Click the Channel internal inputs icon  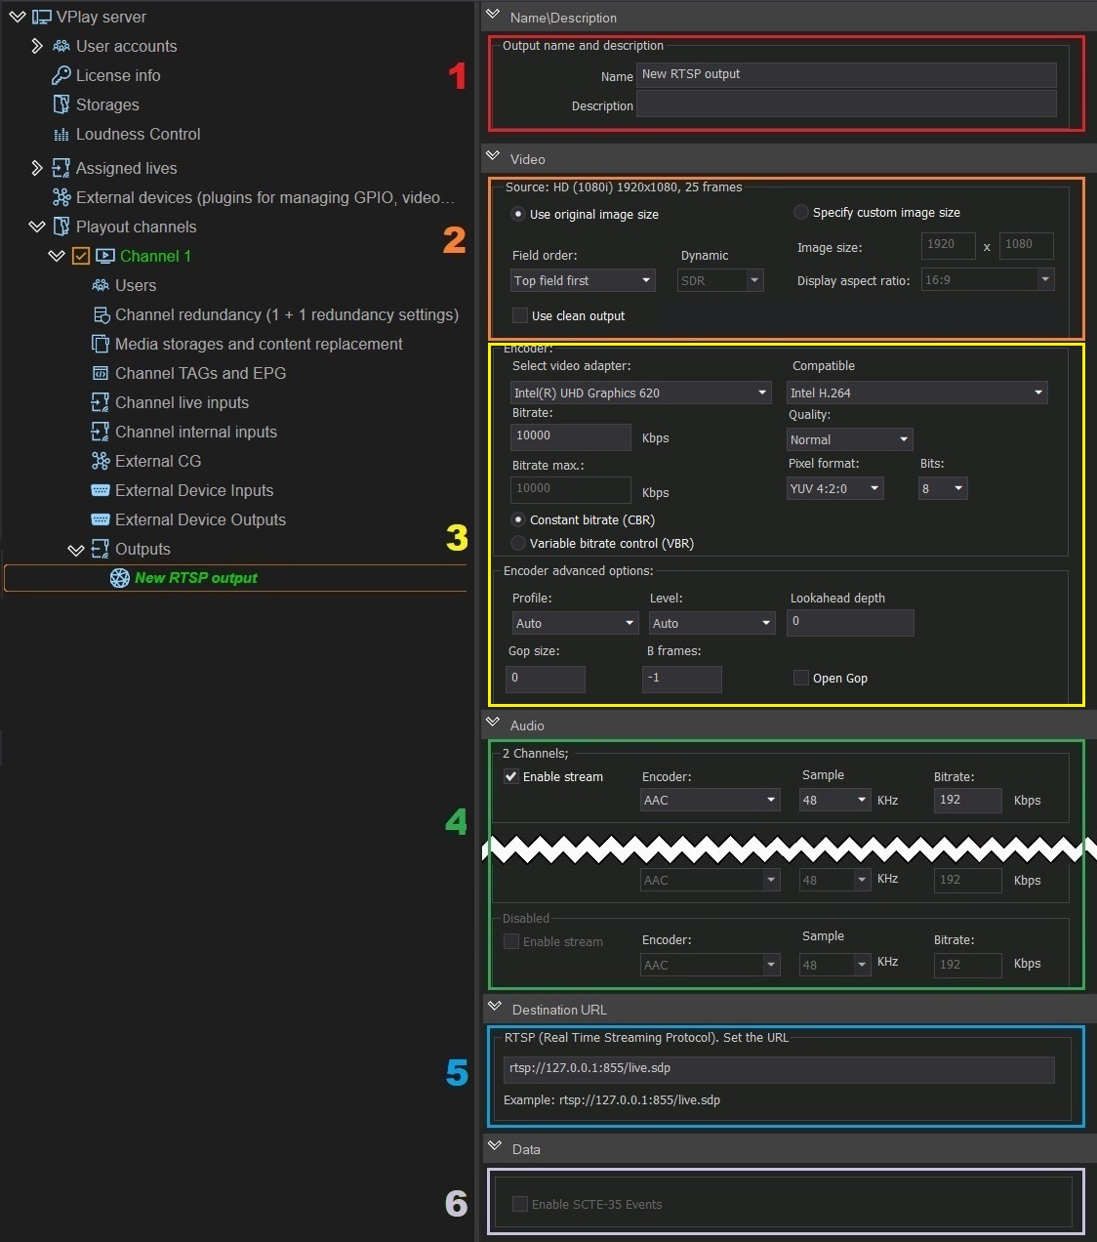coord(101,432)
